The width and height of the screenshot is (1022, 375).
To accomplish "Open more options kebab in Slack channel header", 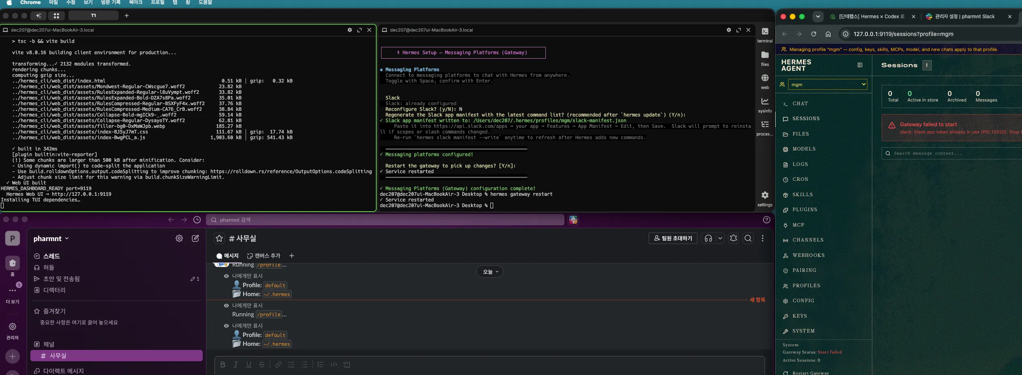I will (763, 238).
